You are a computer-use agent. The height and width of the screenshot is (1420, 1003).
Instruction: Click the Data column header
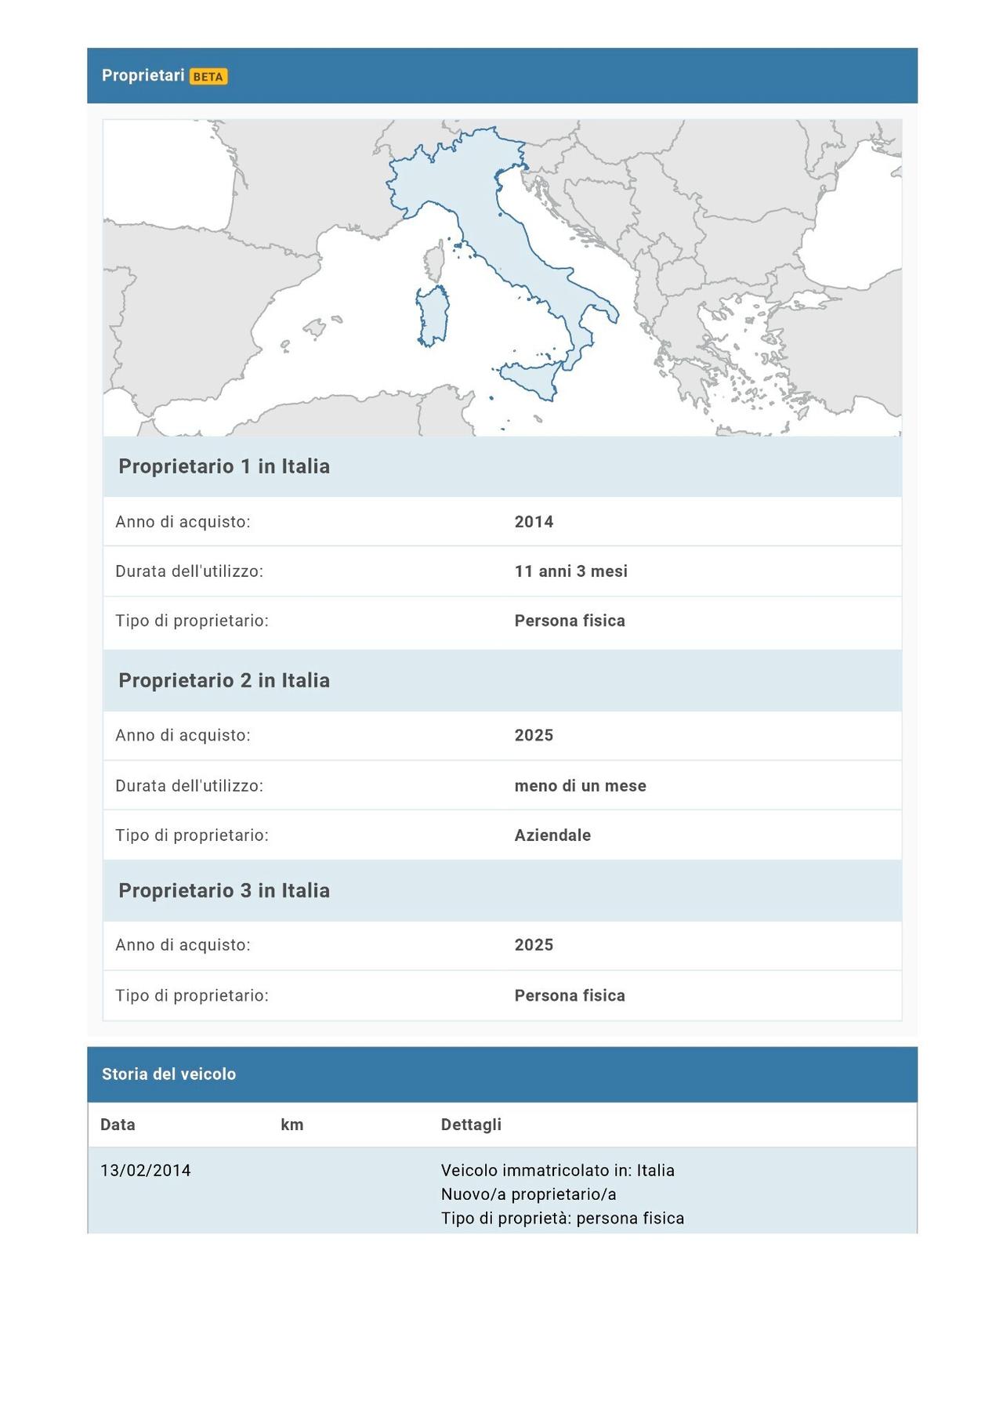tap(118, 1125)
